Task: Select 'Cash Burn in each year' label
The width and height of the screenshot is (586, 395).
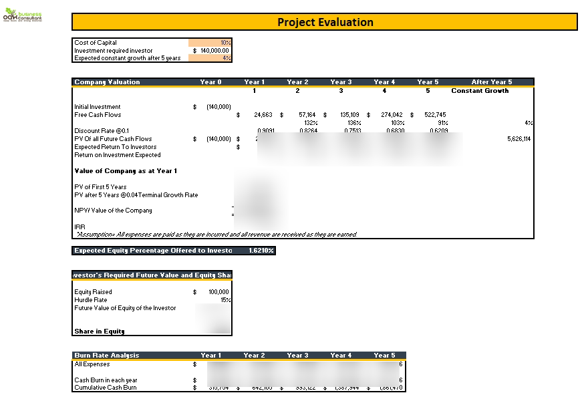Action: (106, 380)
